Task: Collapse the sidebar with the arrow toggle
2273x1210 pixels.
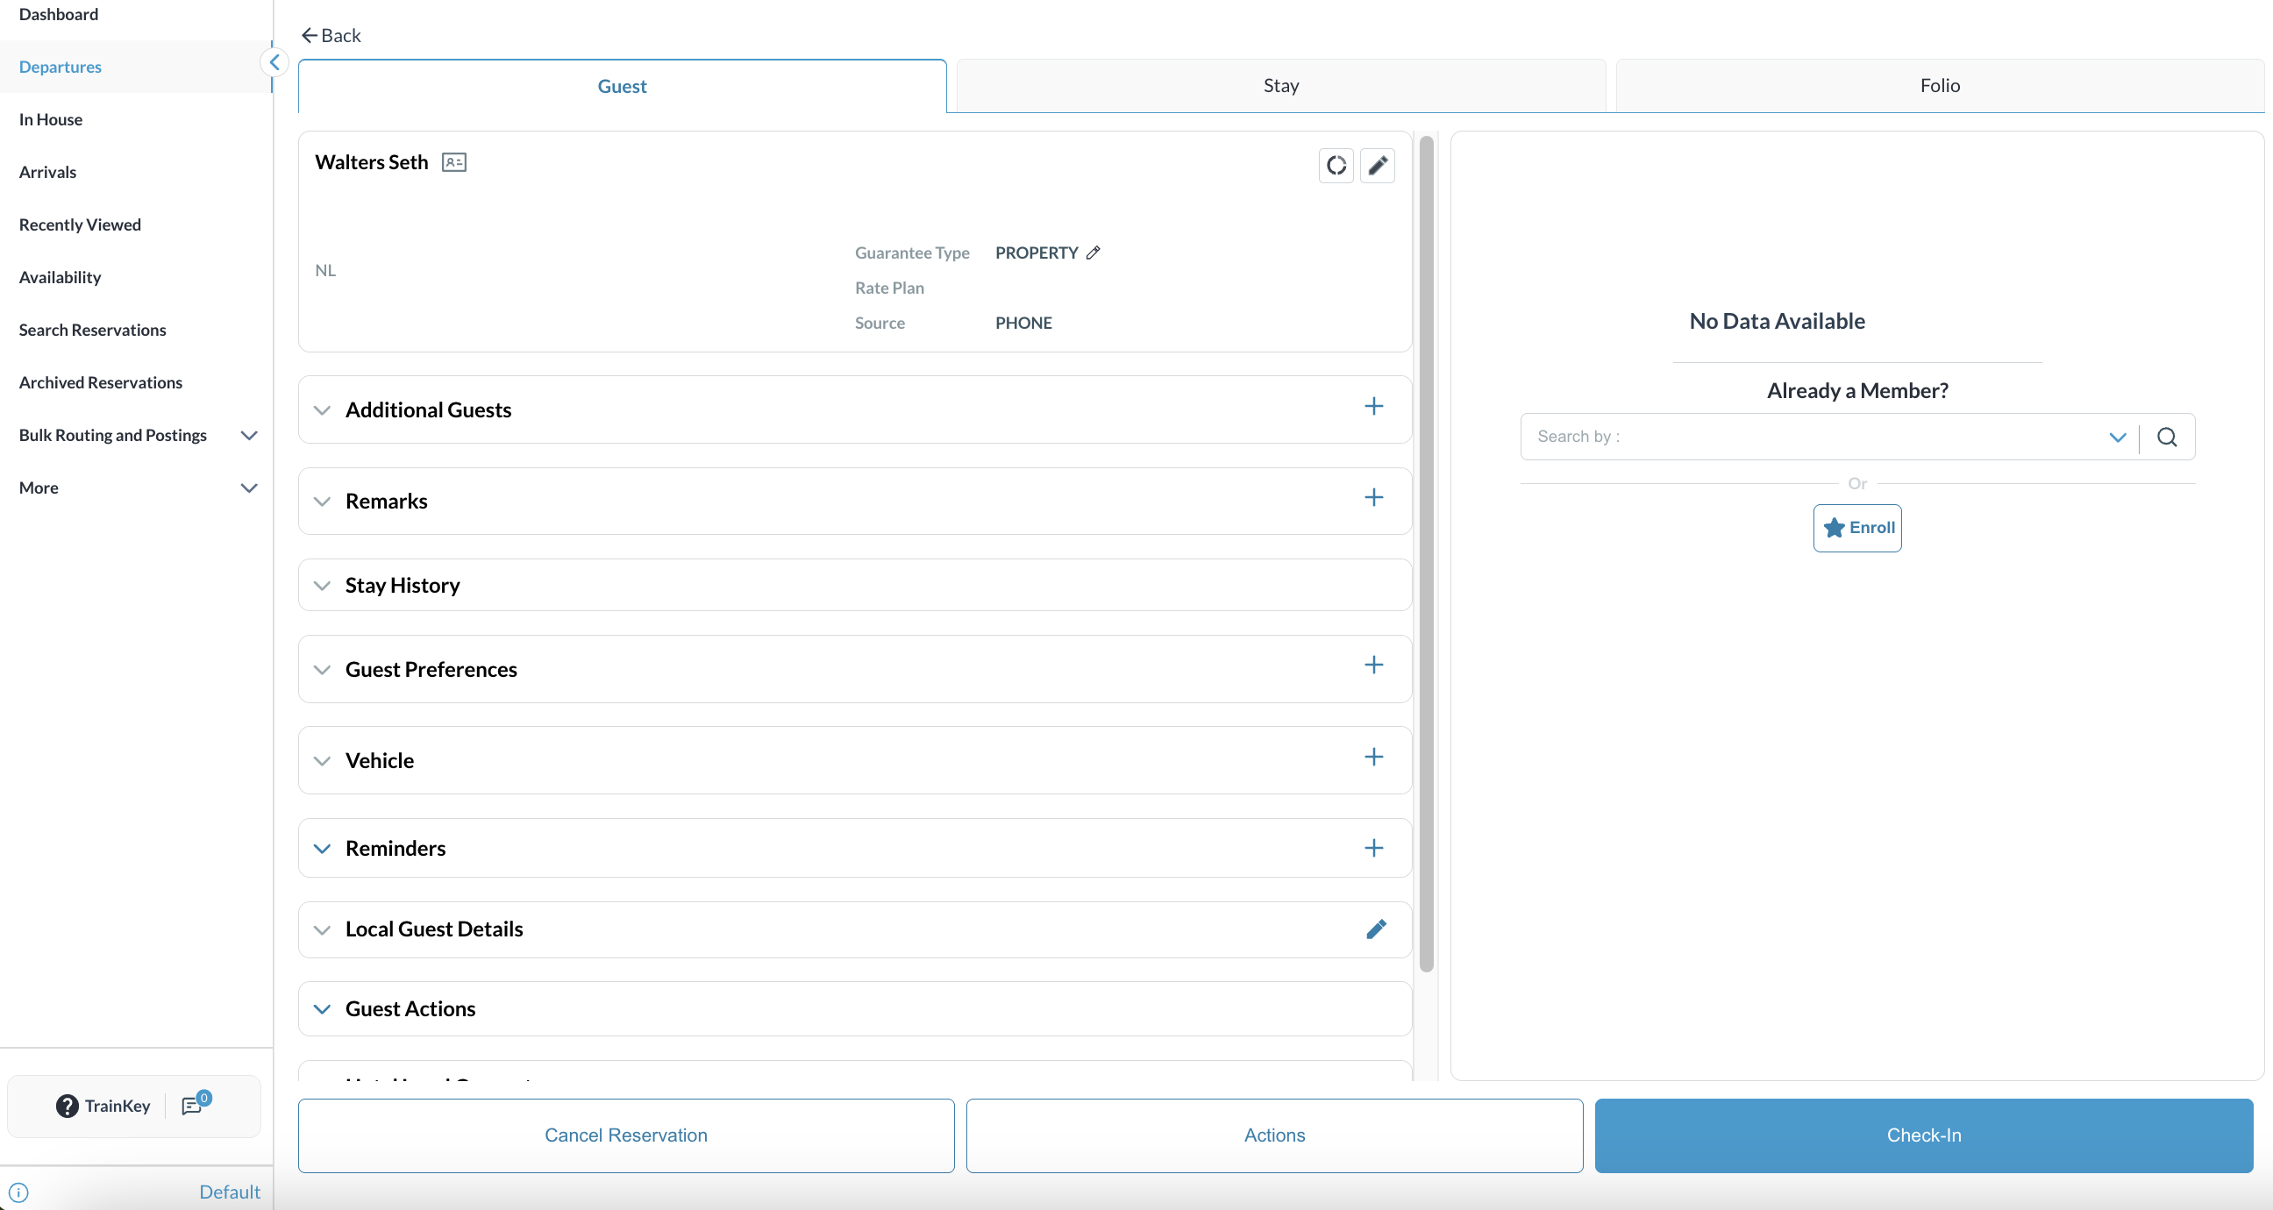Action: (274, 62)
